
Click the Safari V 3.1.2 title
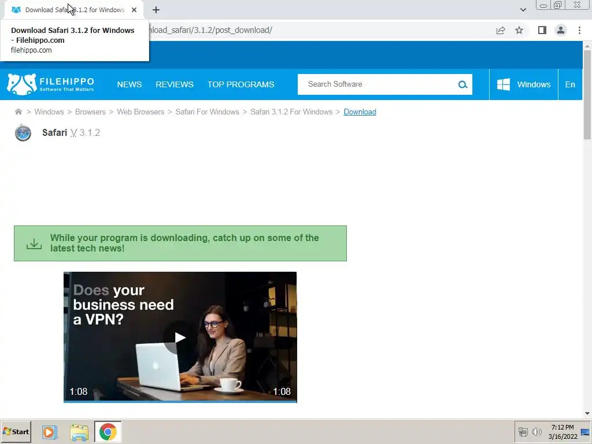[71, 132]
